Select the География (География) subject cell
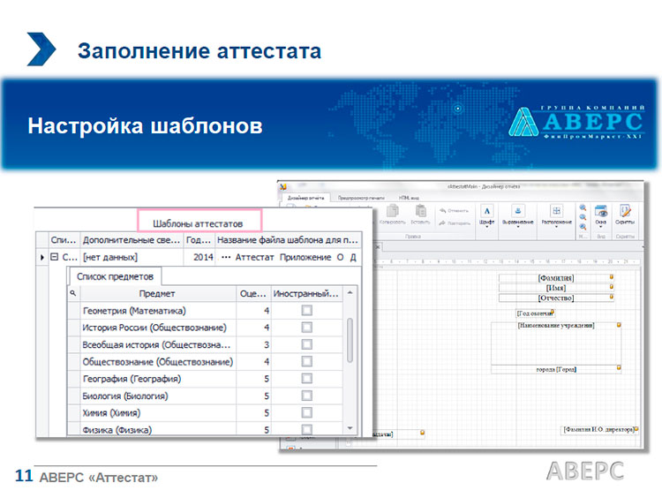This screenshot has height=490, width=662. click(158, 379)
